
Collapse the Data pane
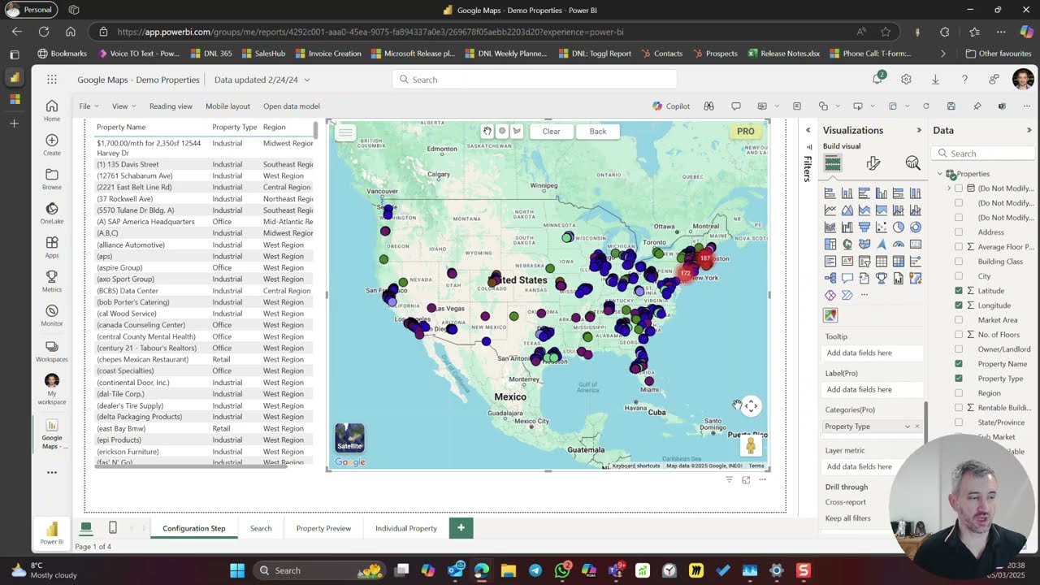pos(1029,130)
